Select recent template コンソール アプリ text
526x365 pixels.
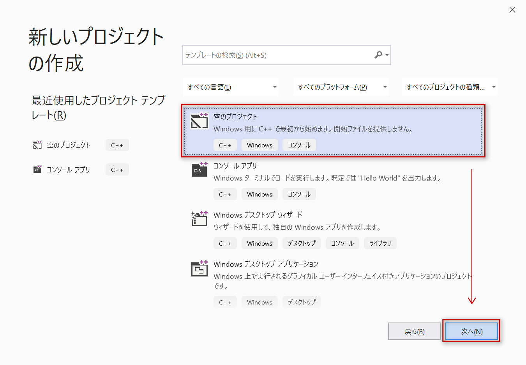click(x=69, y=170)
